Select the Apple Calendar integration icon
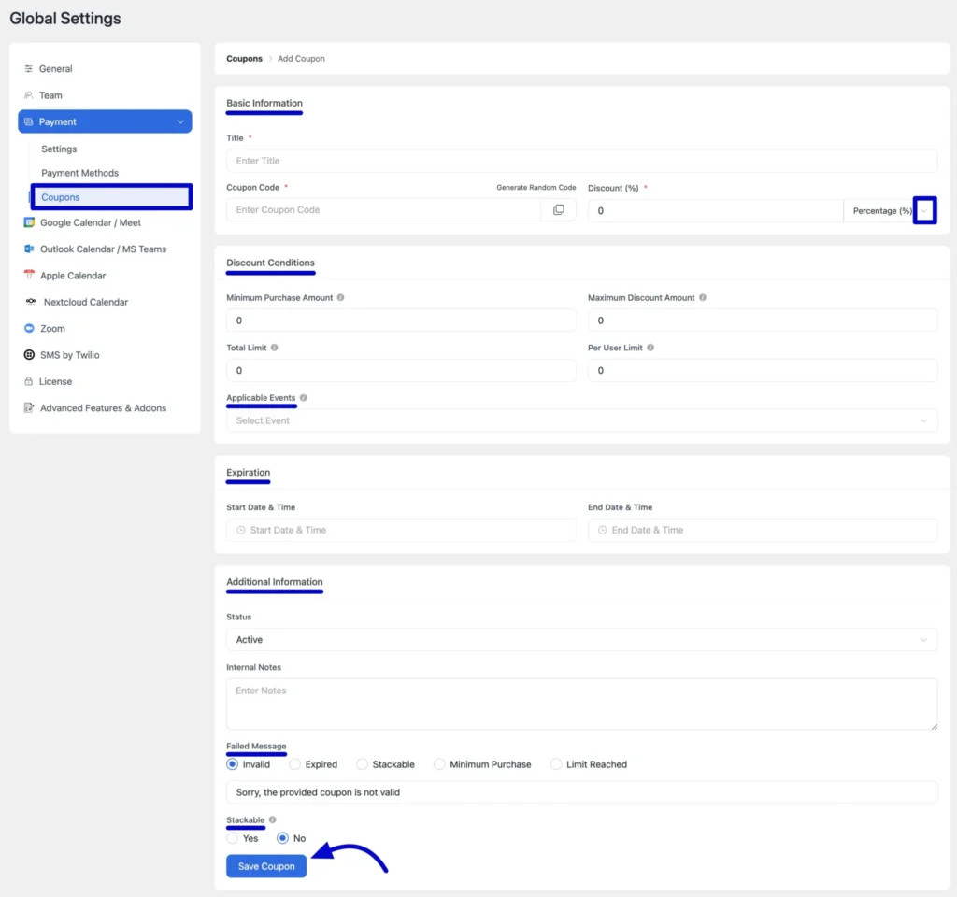 pos(31,275)
